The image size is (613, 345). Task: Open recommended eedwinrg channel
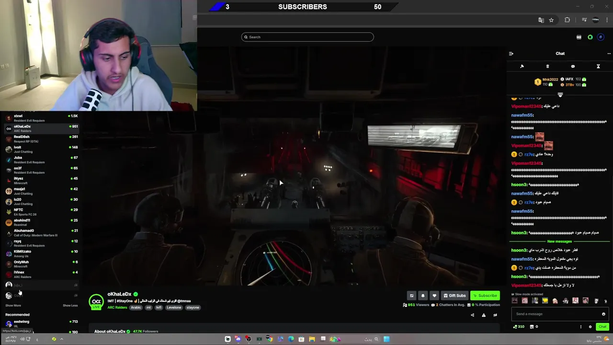coord(41,324)
